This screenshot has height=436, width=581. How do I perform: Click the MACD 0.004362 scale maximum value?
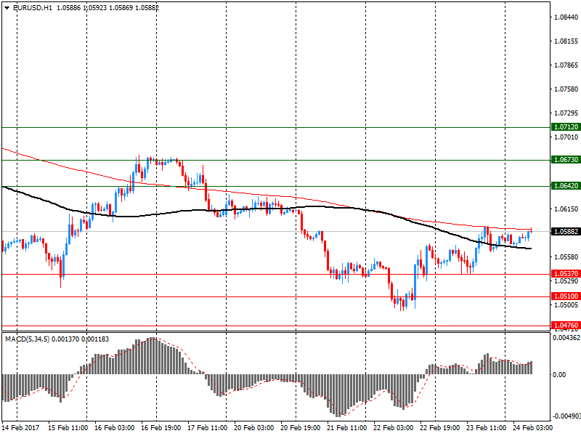(x=566, y=338)
